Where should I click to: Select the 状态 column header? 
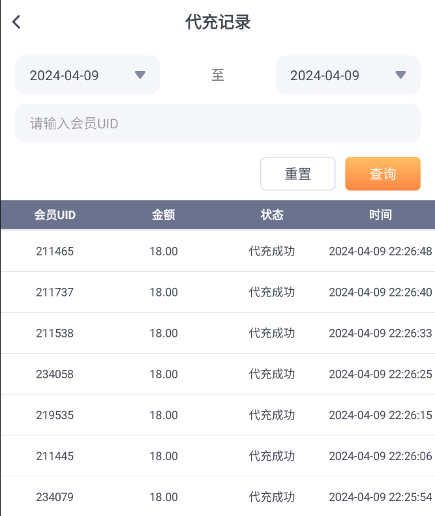[272, 215]
